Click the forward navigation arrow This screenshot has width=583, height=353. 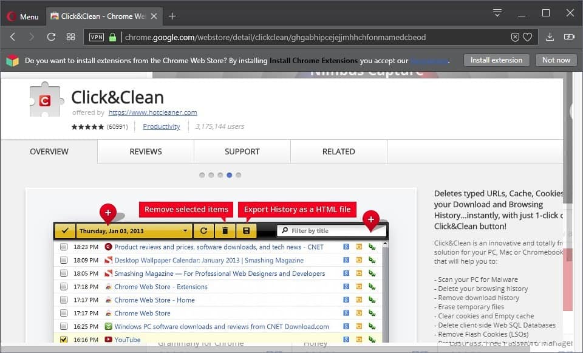click(x=32, y=37)
